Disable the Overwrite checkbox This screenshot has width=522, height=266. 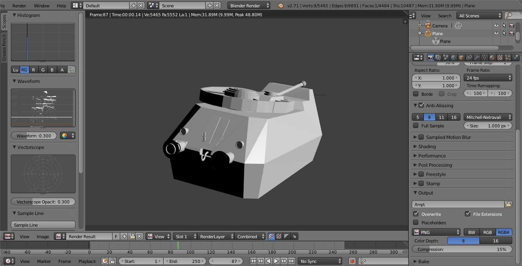pyautogui.click(x=416, y=214)
